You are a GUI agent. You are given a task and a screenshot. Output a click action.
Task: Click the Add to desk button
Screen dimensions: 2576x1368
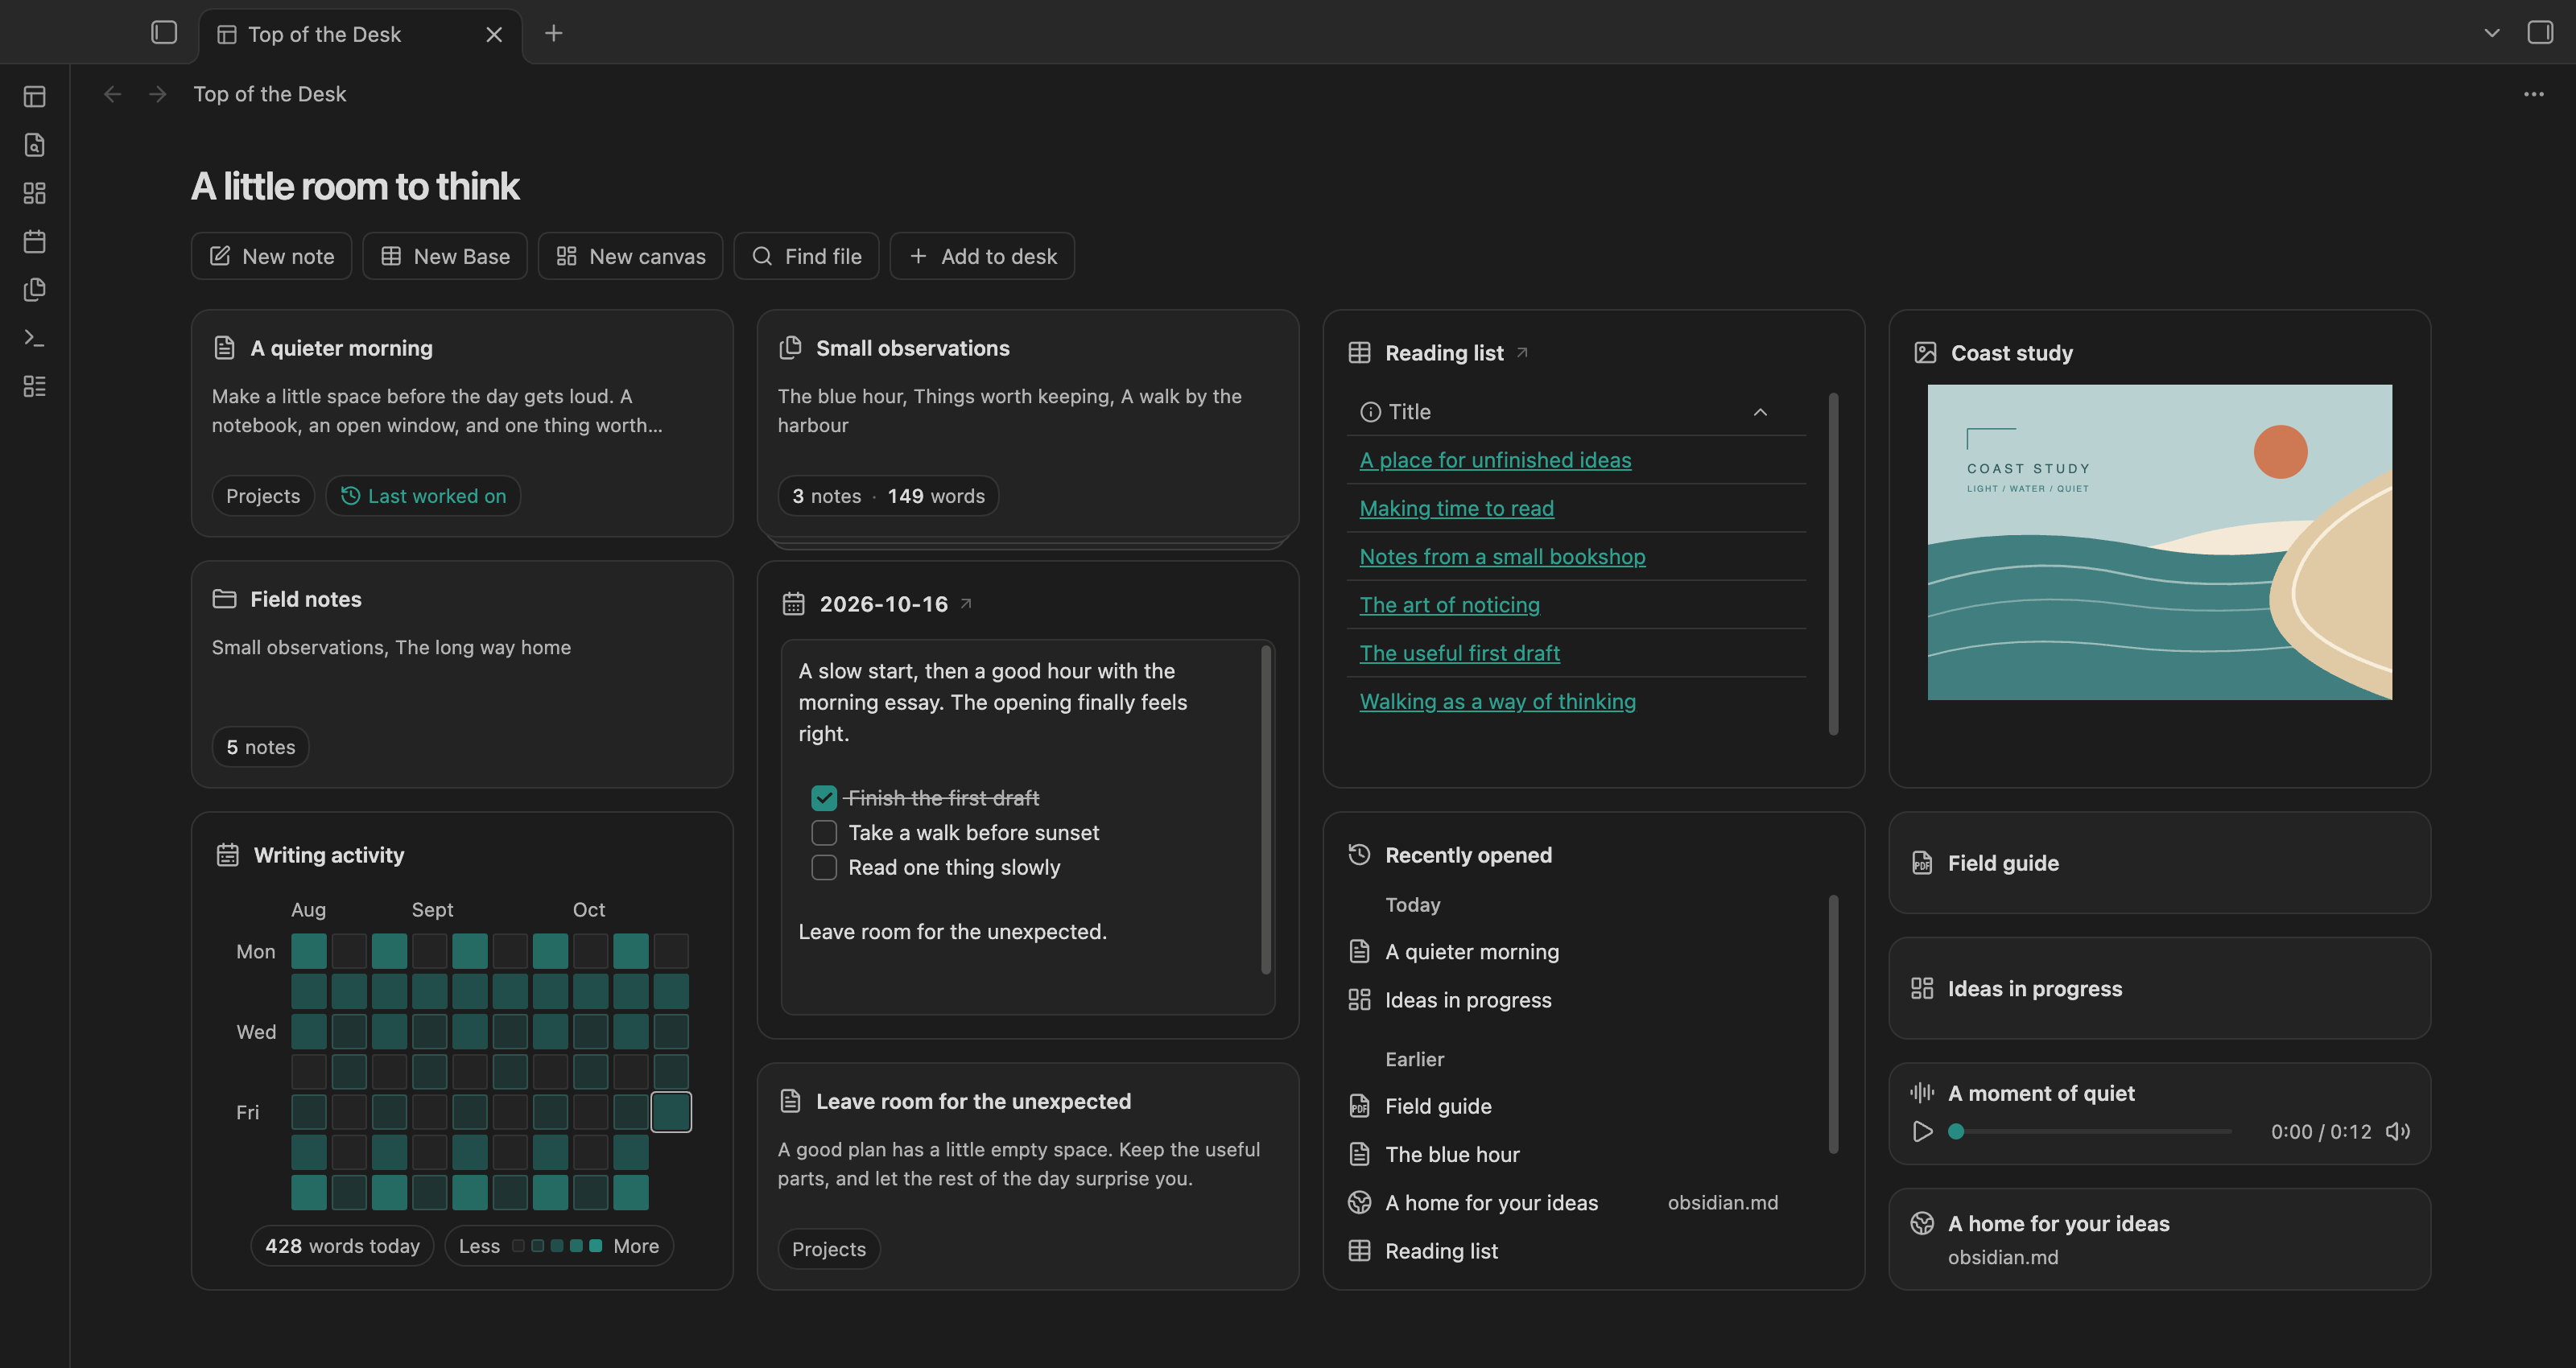point(982,256)
